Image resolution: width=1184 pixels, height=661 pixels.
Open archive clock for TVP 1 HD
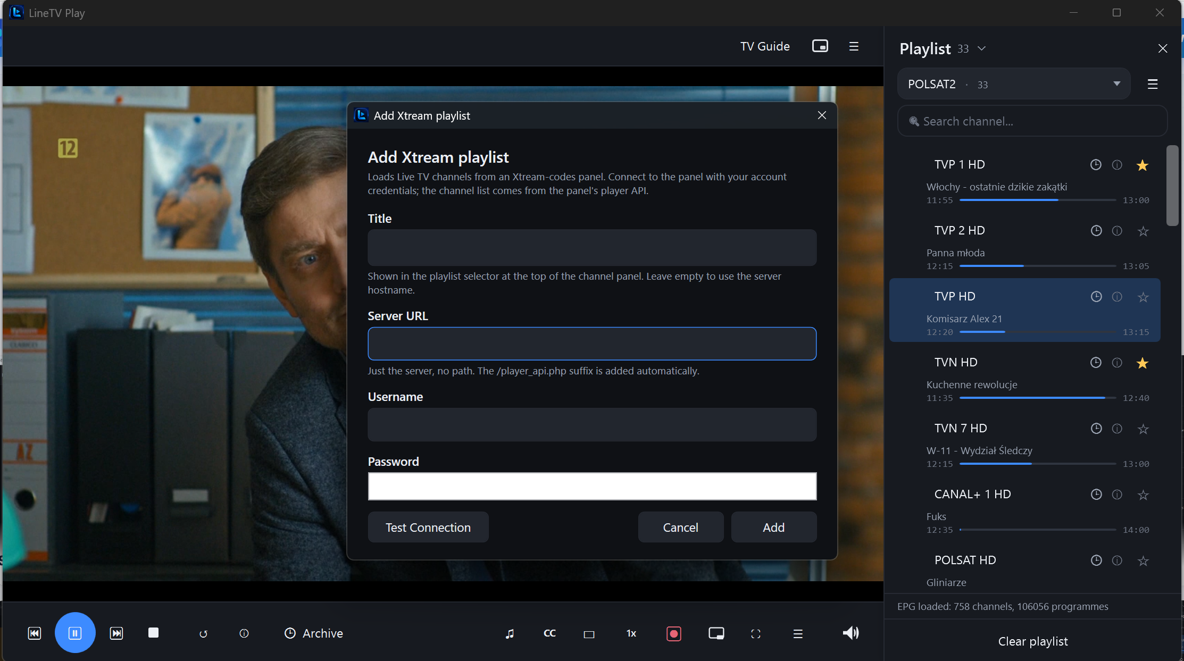point(1096,165)
